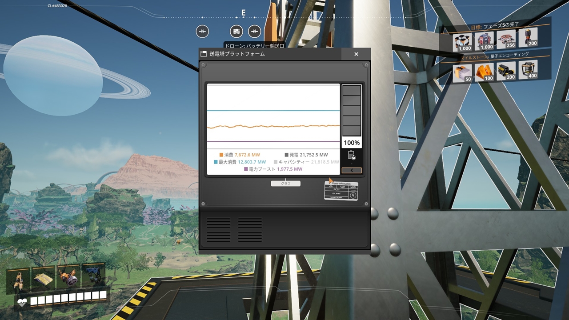Click the milestone item requiring 400
The height and width of the screenshot is (320, 569).
pyautogui.click(x=528, y=71)
